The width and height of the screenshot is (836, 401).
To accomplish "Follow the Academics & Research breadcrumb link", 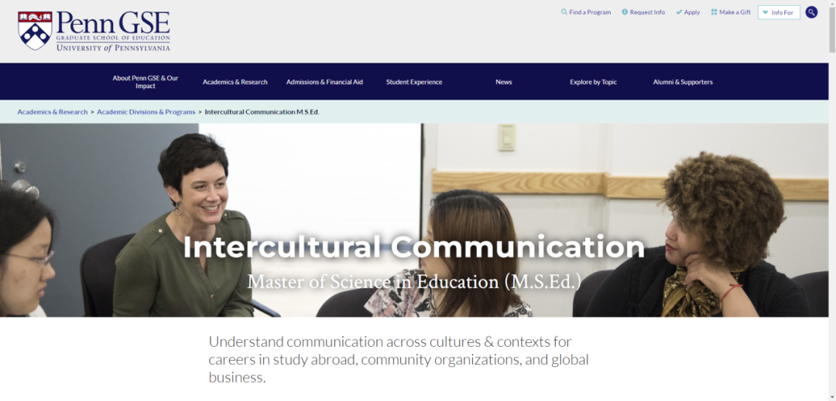I will click(53, 112).
